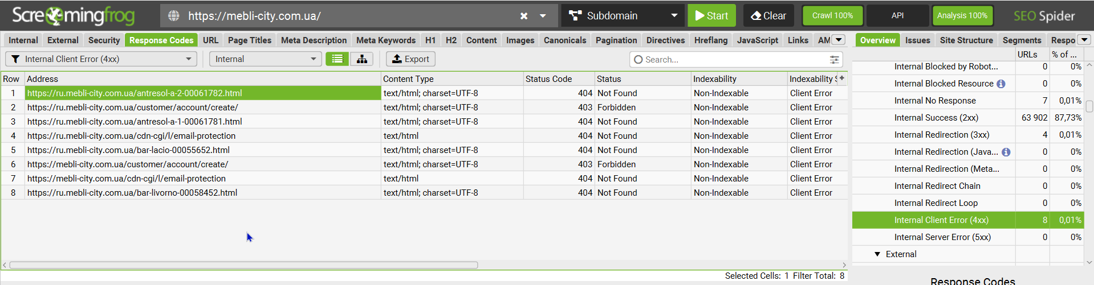Image resolution: width=1094 pixels, height=285 pixels.
Task: Click info icon next to Internal Blocked Resource
Action: [x=1001, y=84]
